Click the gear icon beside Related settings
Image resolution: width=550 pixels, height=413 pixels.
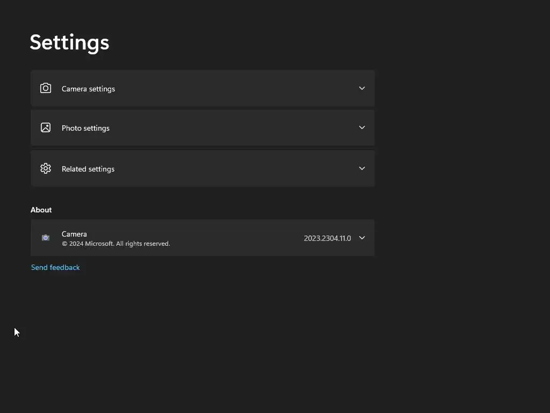(46, 168)
